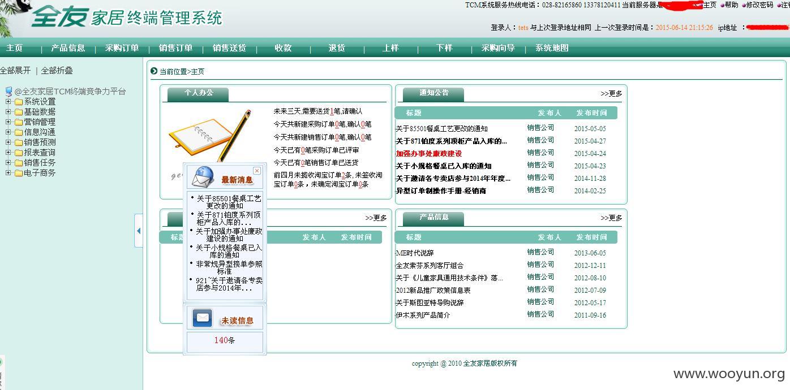Open notice 关于871铂度系列顶柜产品入库的 in 通知公告

pos(451,141)
